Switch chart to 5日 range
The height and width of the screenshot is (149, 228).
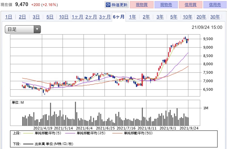click(x=50, y=17)
